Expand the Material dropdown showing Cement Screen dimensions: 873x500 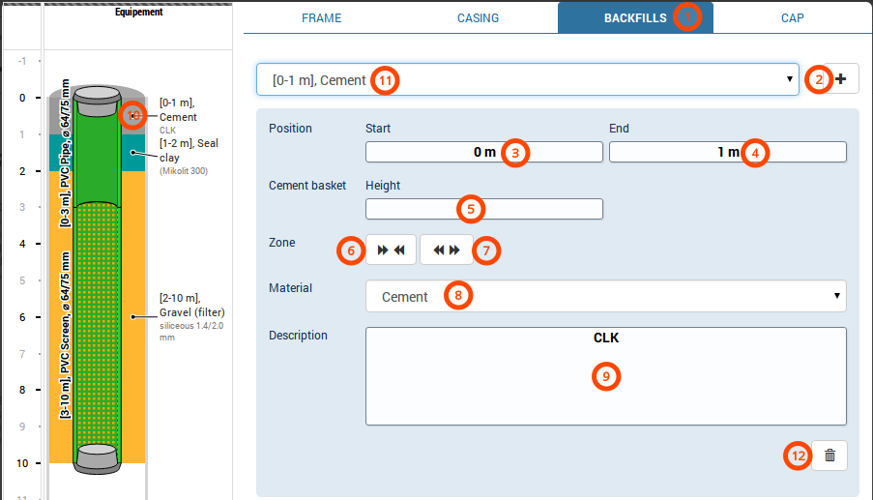[605, 297]
